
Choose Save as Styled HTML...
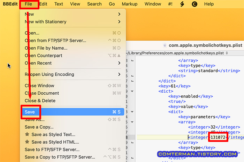coord(73,142)
